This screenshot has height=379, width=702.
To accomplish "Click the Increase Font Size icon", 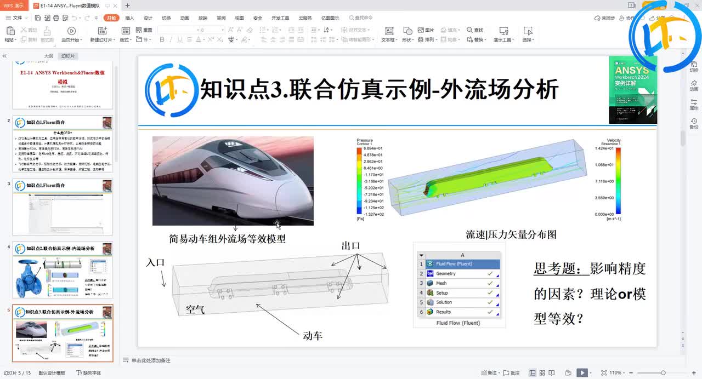I will [231, 30].
